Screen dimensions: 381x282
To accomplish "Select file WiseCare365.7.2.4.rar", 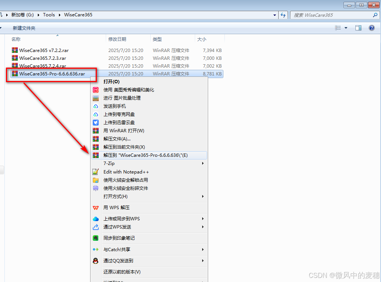I will coord(43,66).
